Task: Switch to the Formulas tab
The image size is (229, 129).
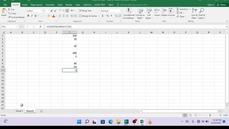Action: 50,5
